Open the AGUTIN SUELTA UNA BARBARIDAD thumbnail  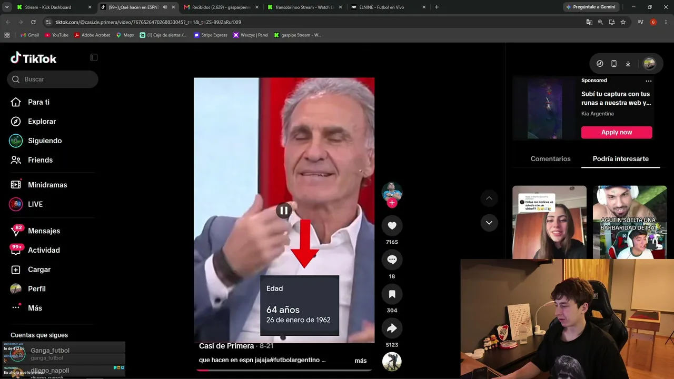[x=630, y=222]
